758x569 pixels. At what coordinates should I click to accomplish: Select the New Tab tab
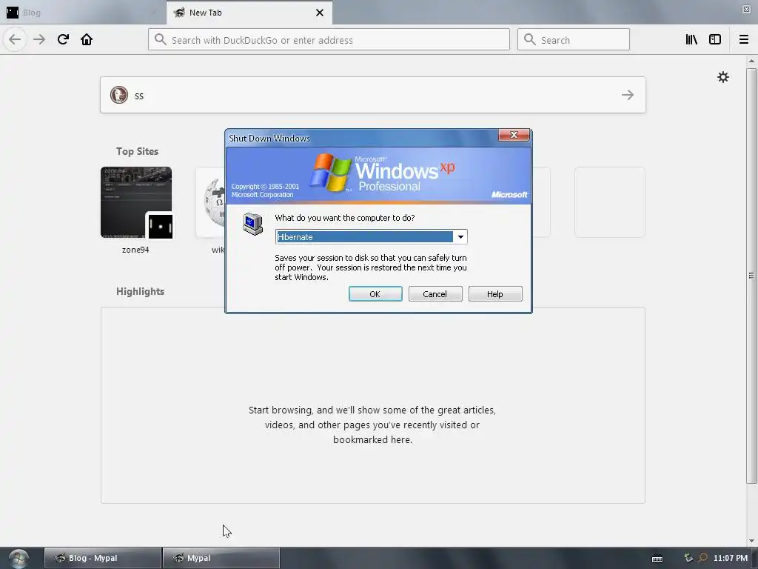tap(249, 13)
